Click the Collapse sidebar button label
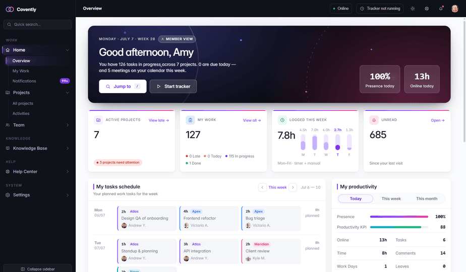 point(41,269)
